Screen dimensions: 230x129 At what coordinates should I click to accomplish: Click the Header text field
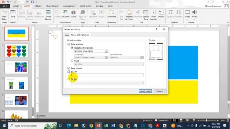(x=107, y=75)
